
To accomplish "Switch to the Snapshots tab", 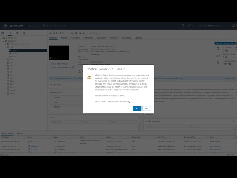I will pyautogui.click(x=127, y=38).
